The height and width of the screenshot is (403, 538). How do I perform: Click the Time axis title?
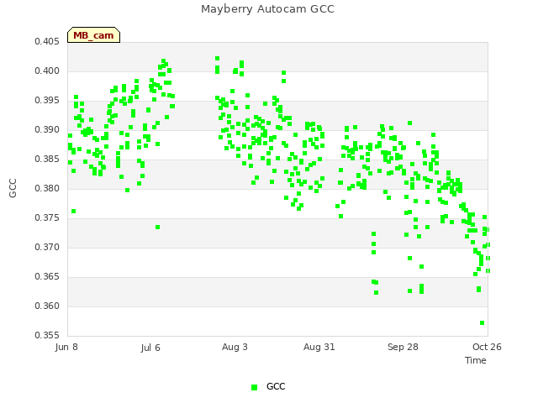point(476,360)
